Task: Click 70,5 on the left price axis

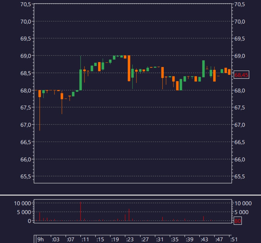Action: pos(26,4)
